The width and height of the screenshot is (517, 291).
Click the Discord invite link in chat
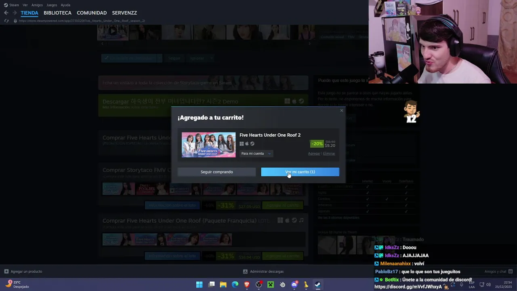click(408, 287)
